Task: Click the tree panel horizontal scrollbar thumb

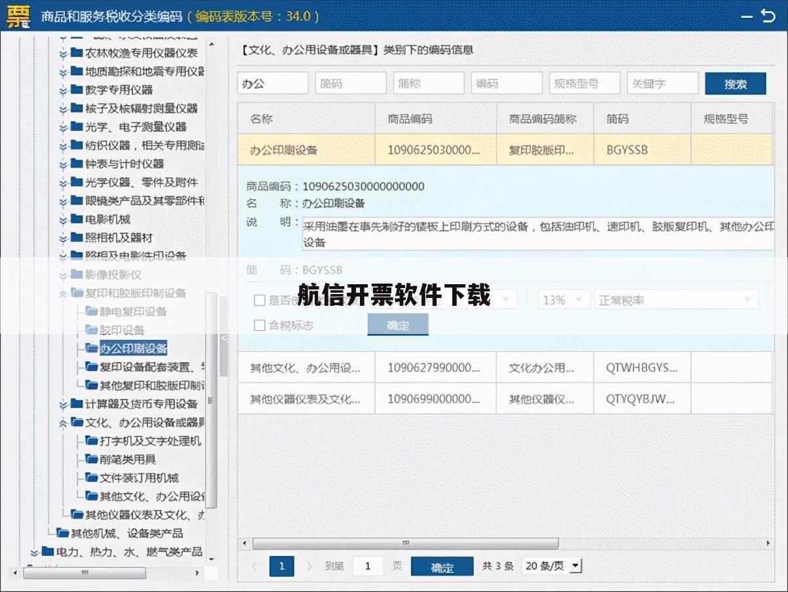Action: point(85,572)
